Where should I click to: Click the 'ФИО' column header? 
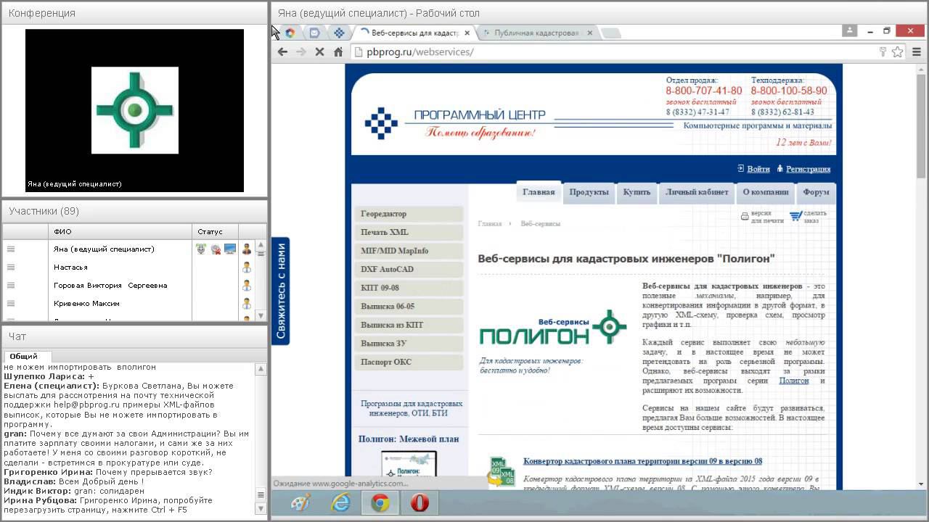[120, 231]
